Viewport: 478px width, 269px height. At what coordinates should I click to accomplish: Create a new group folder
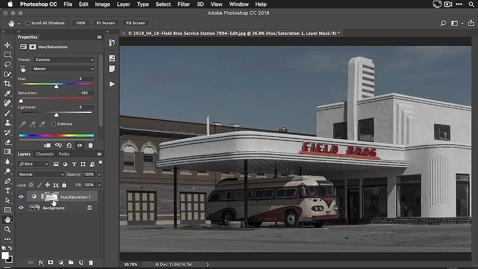pos(71,263)
